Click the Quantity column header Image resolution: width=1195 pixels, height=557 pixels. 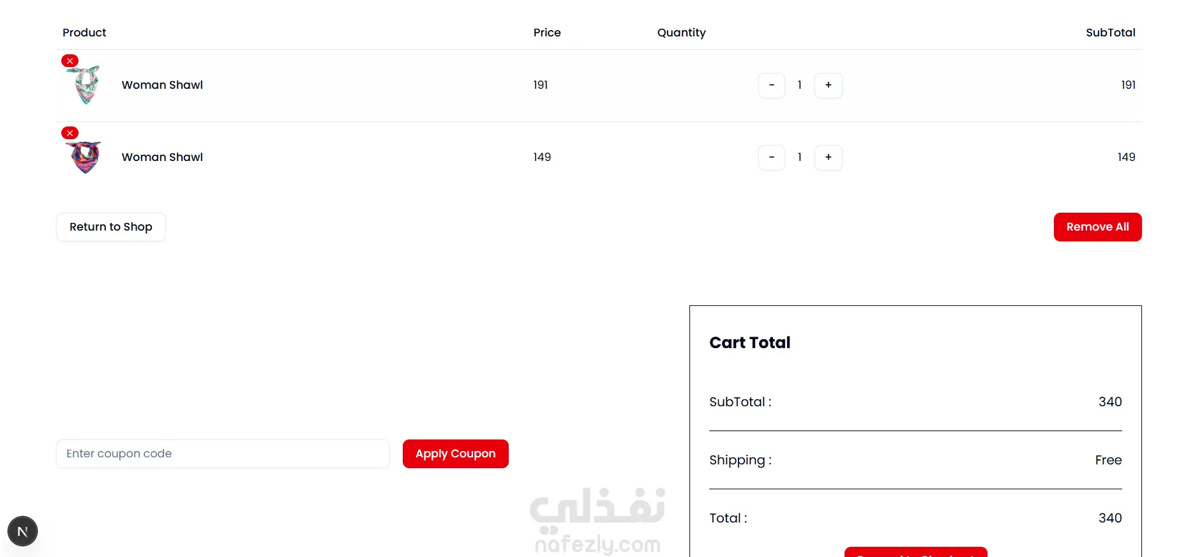[681, 33]
